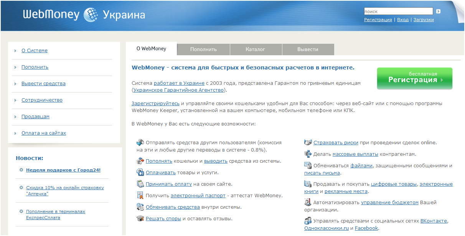
Task: Click the 'ВКонтакте' link
Action: [x=434, y=221]
